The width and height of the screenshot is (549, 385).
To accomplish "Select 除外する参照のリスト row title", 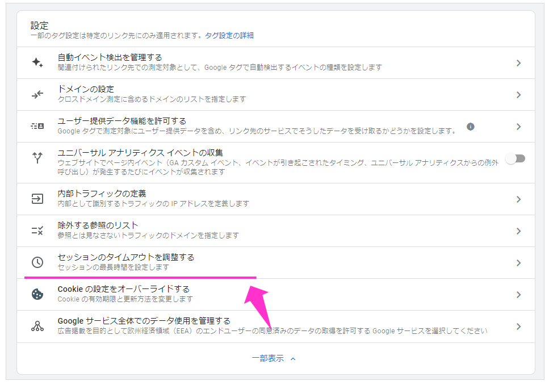I will click(98, 225).
